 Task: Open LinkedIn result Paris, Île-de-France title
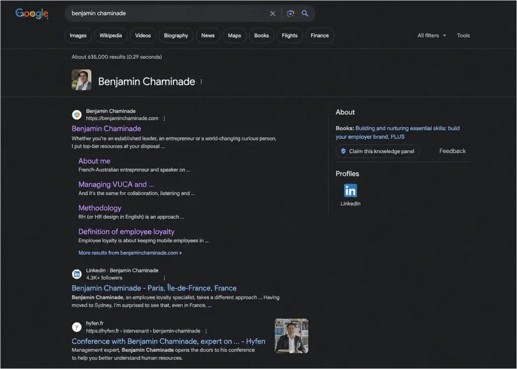154,288
